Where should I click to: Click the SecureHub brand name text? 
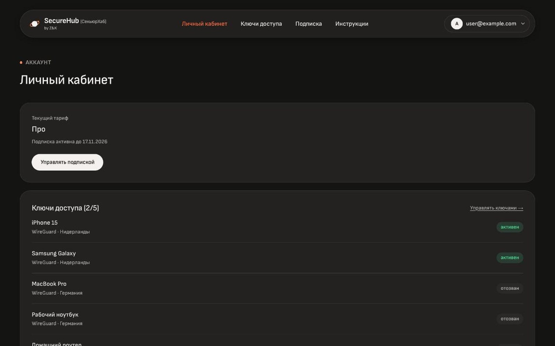coord(61,21)
